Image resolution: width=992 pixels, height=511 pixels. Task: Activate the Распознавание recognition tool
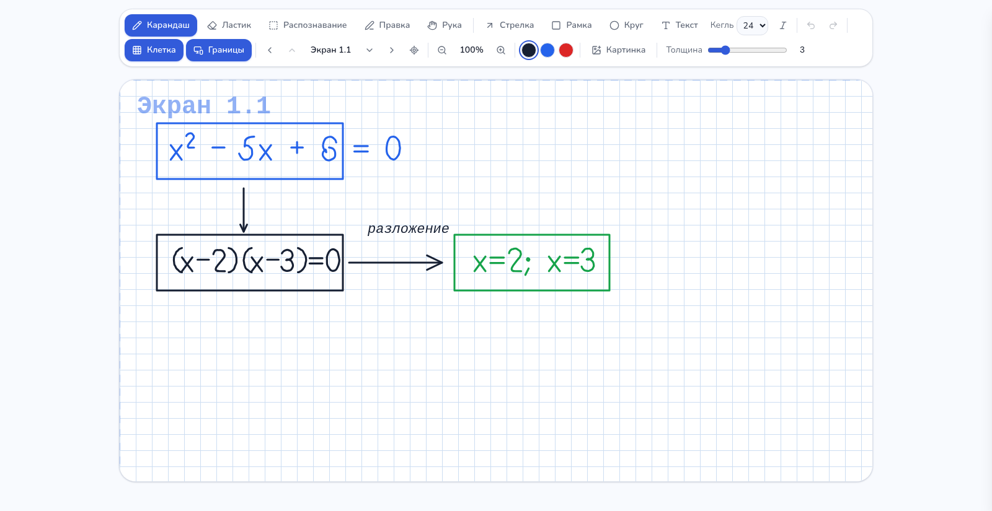pyautogui.click(x=308, y=25)
